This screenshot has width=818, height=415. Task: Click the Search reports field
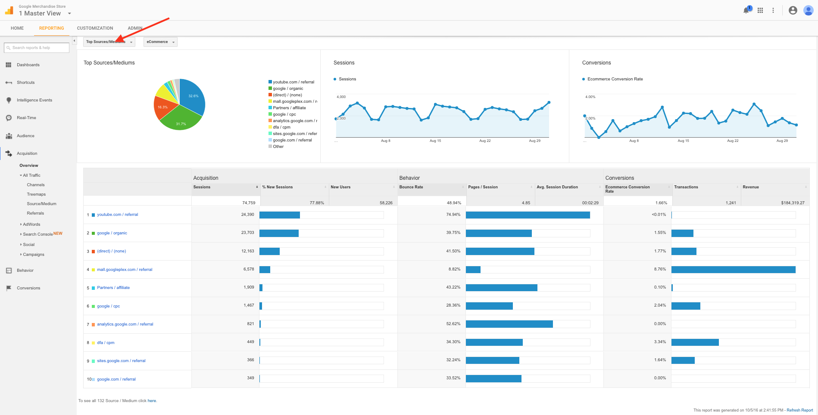click(36, 47)
